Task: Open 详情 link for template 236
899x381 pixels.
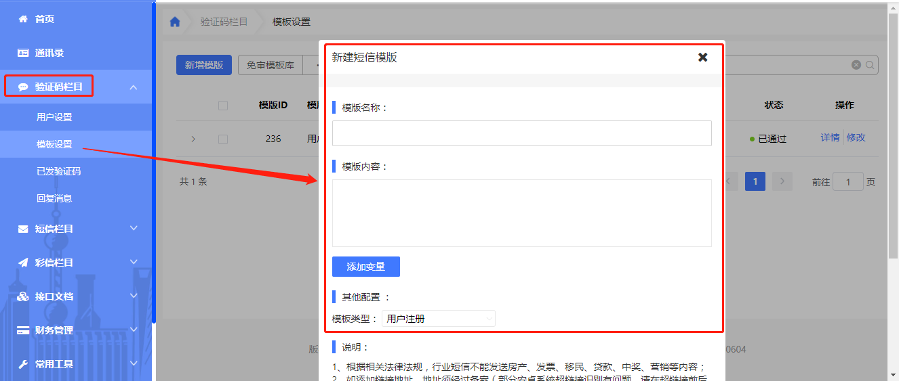Action: point(830,137)
